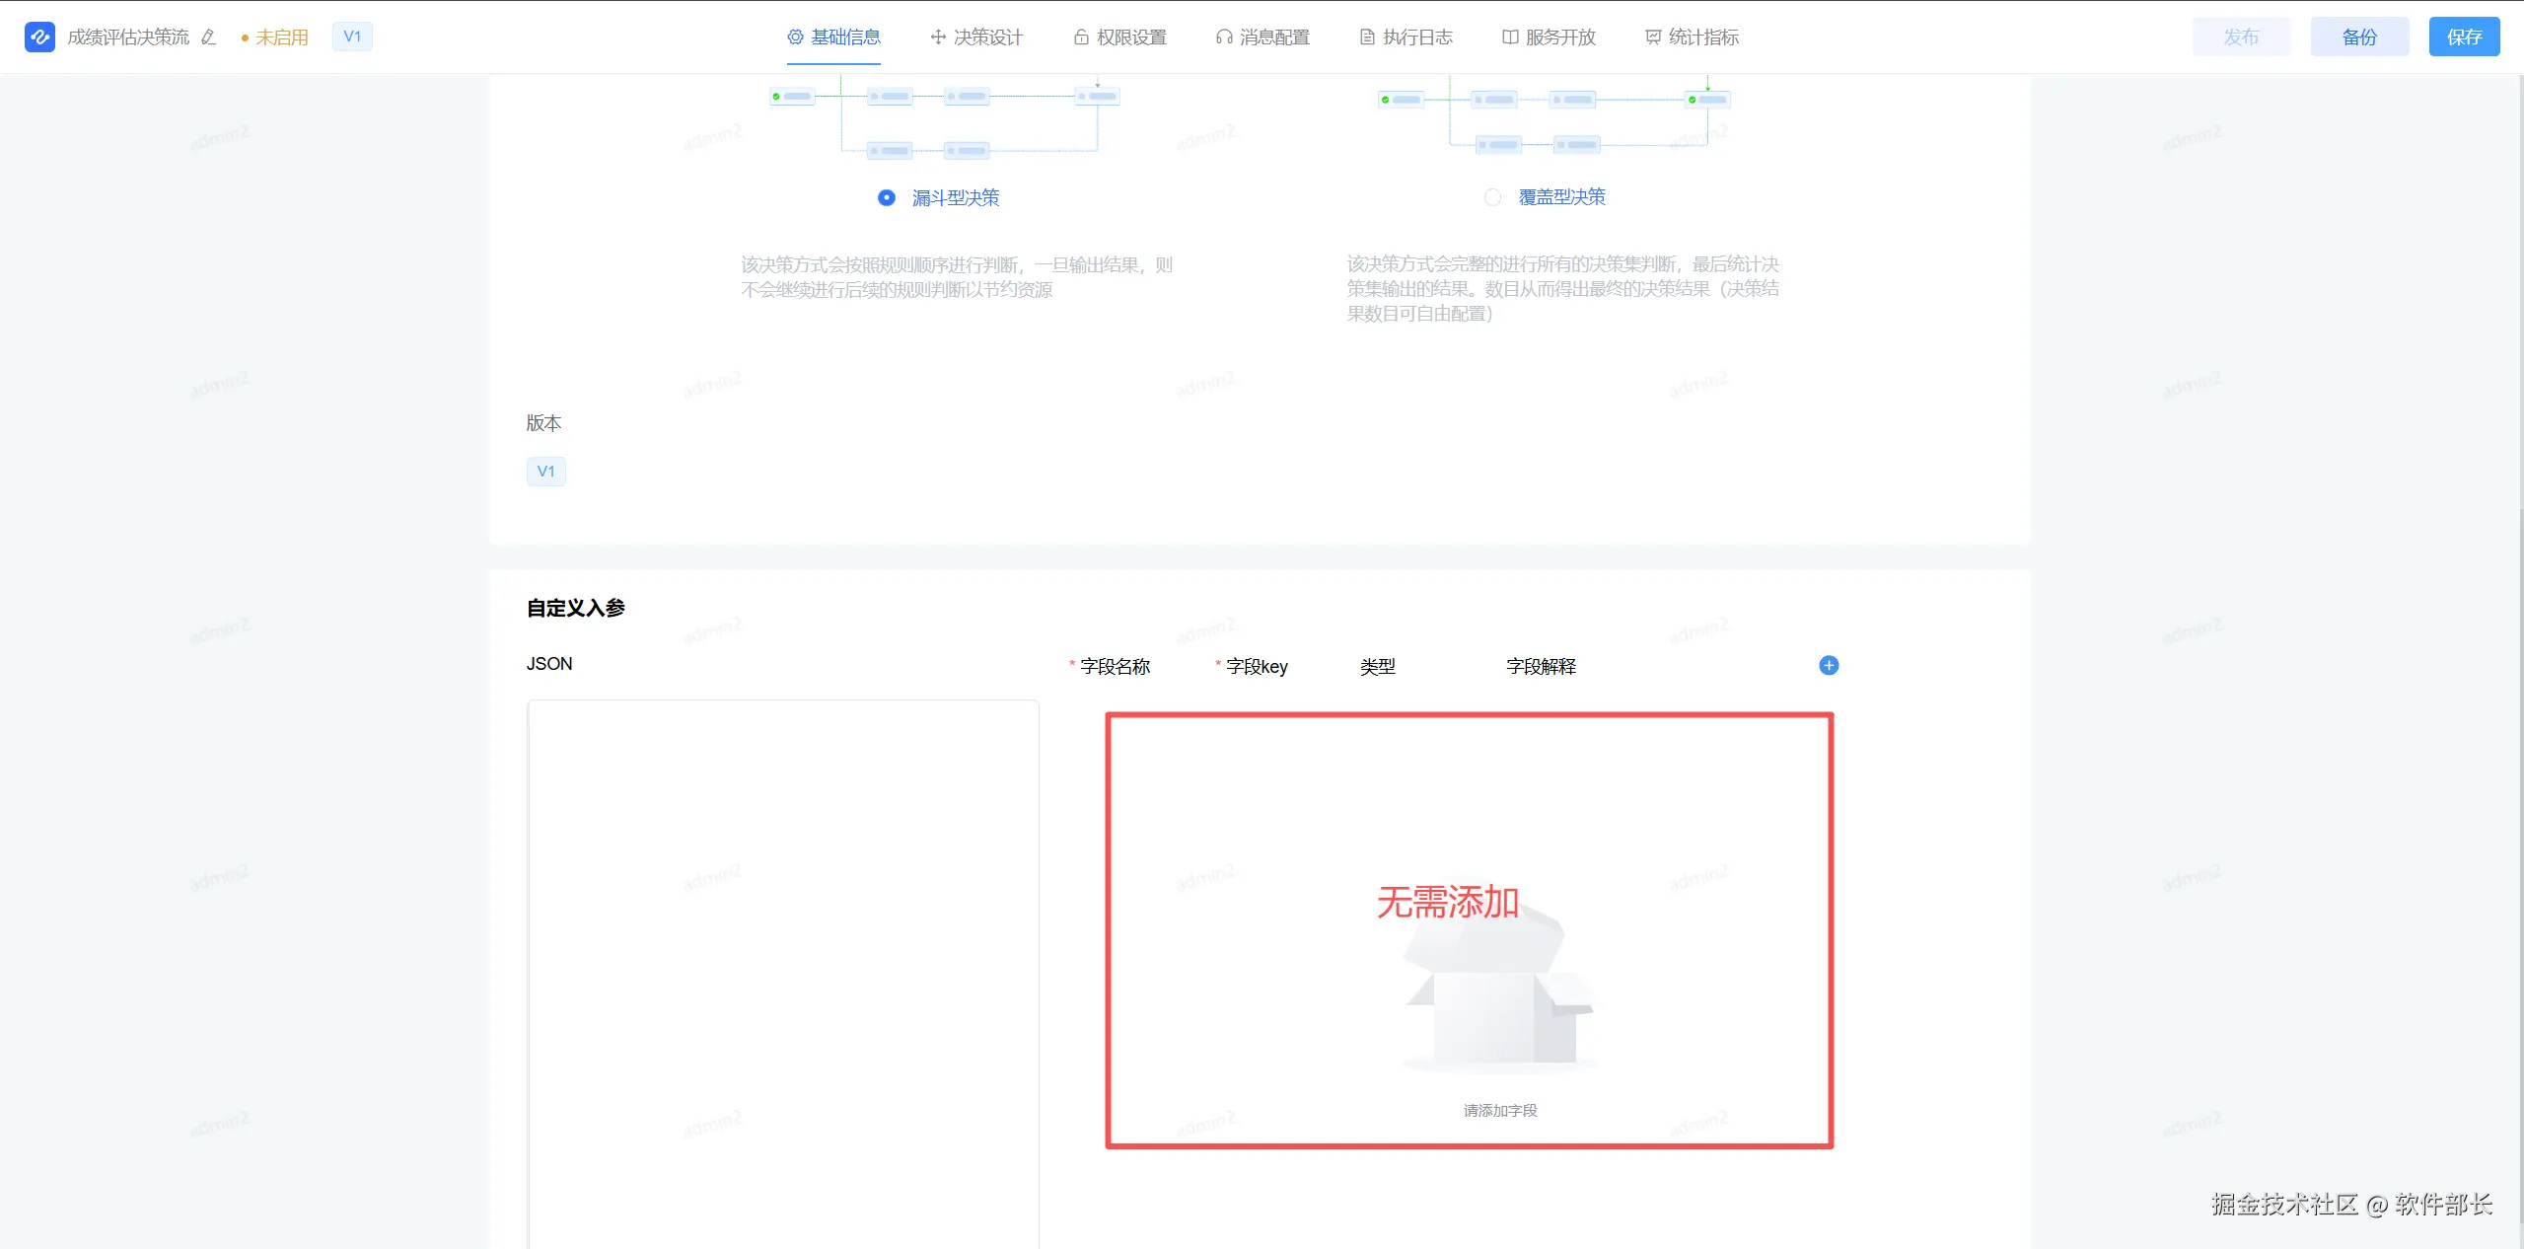The height and width of the screenshot is (1249, 2524).
Task: Switch to the 决策设计 tab
Action: (976, 37)
